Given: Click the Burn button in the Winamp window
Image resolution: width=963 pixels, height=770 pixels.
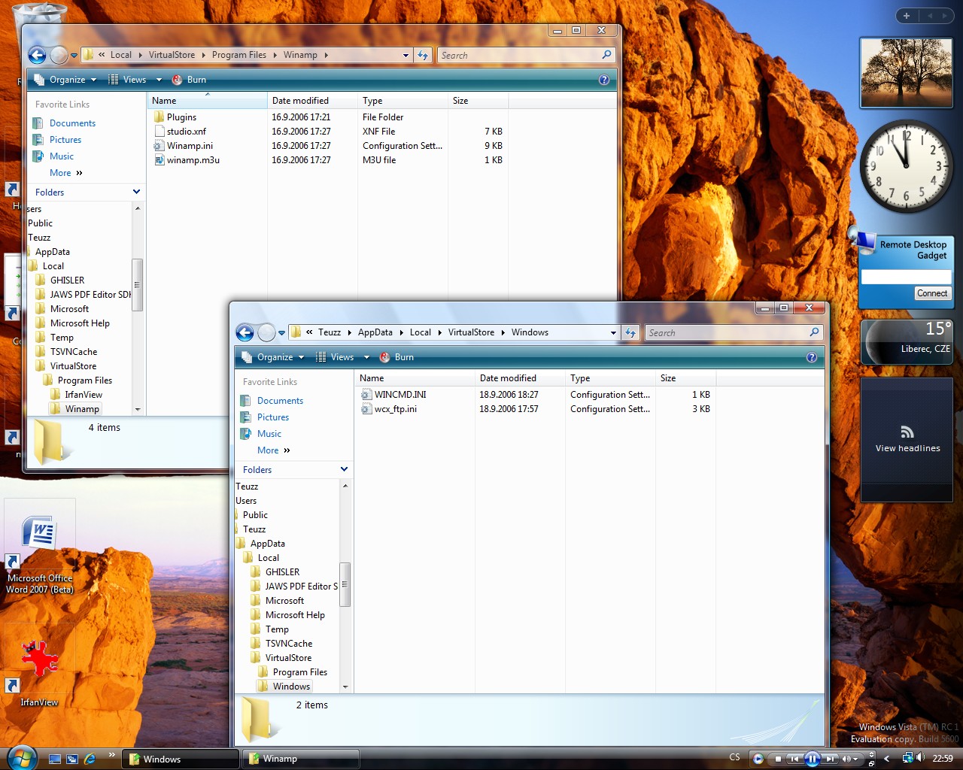Looking at the screenshot, I should (x=189, y=80).
